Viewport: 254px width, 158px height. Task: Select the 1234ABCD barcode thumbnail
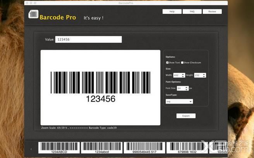pos(59,148)
